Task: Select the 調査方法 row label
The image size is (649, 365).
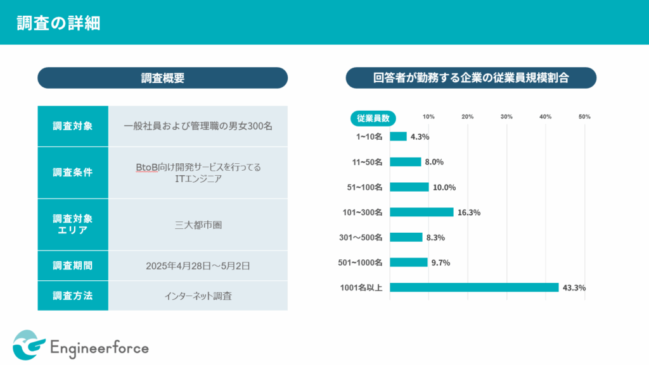Action: 73,295
